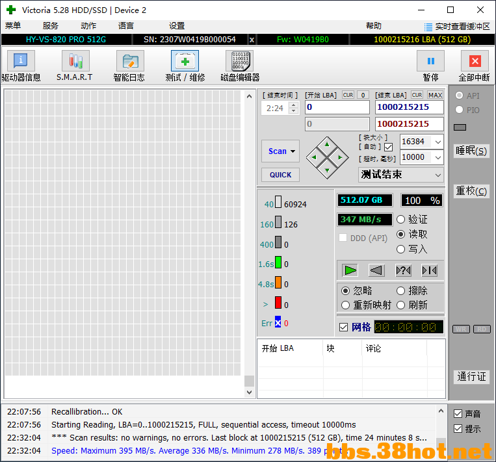Click the scroll-up arrow of block map

249,96
